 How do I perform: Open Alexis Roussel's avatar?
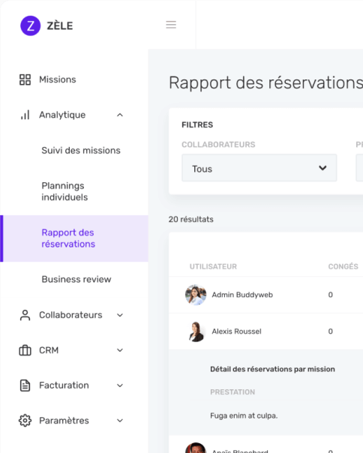coord(196,331)
